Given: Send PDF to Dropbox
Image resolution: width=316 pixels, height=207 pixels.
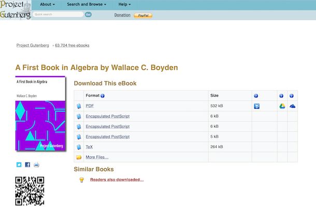Looking at the screenshot, I should 256,106.
